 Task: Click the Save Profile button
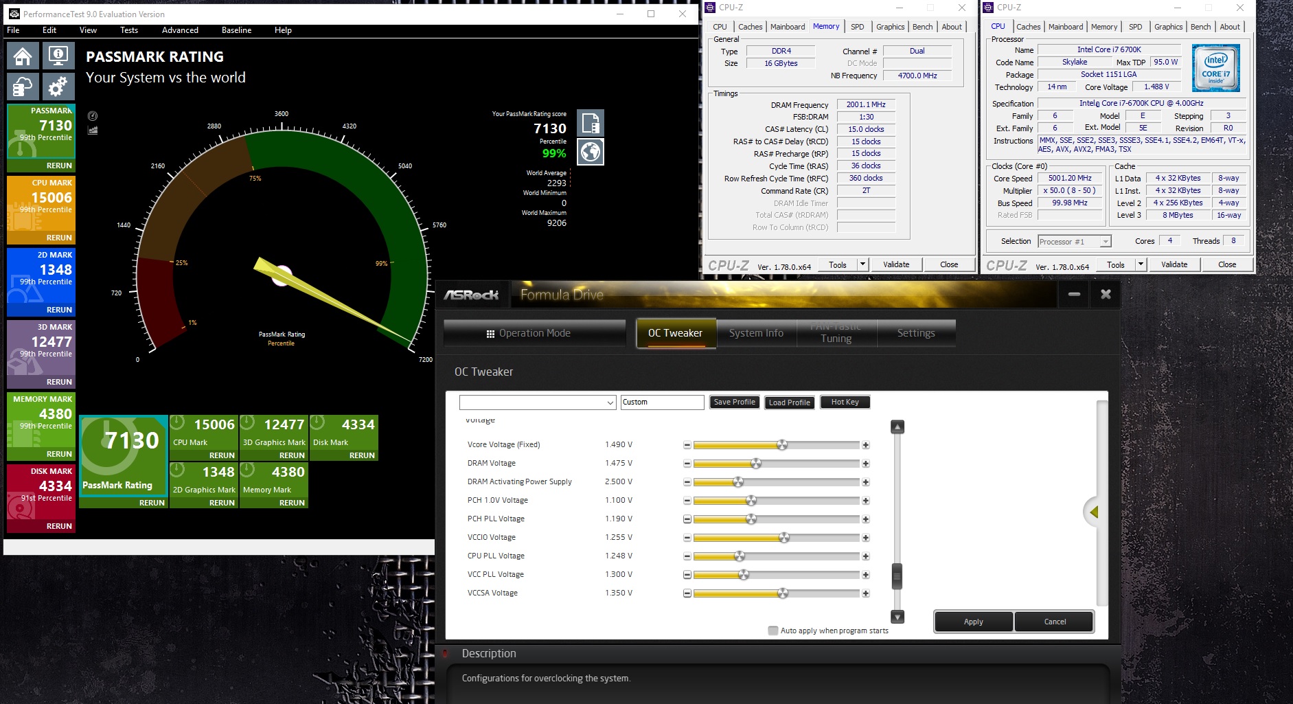point(735,402)
